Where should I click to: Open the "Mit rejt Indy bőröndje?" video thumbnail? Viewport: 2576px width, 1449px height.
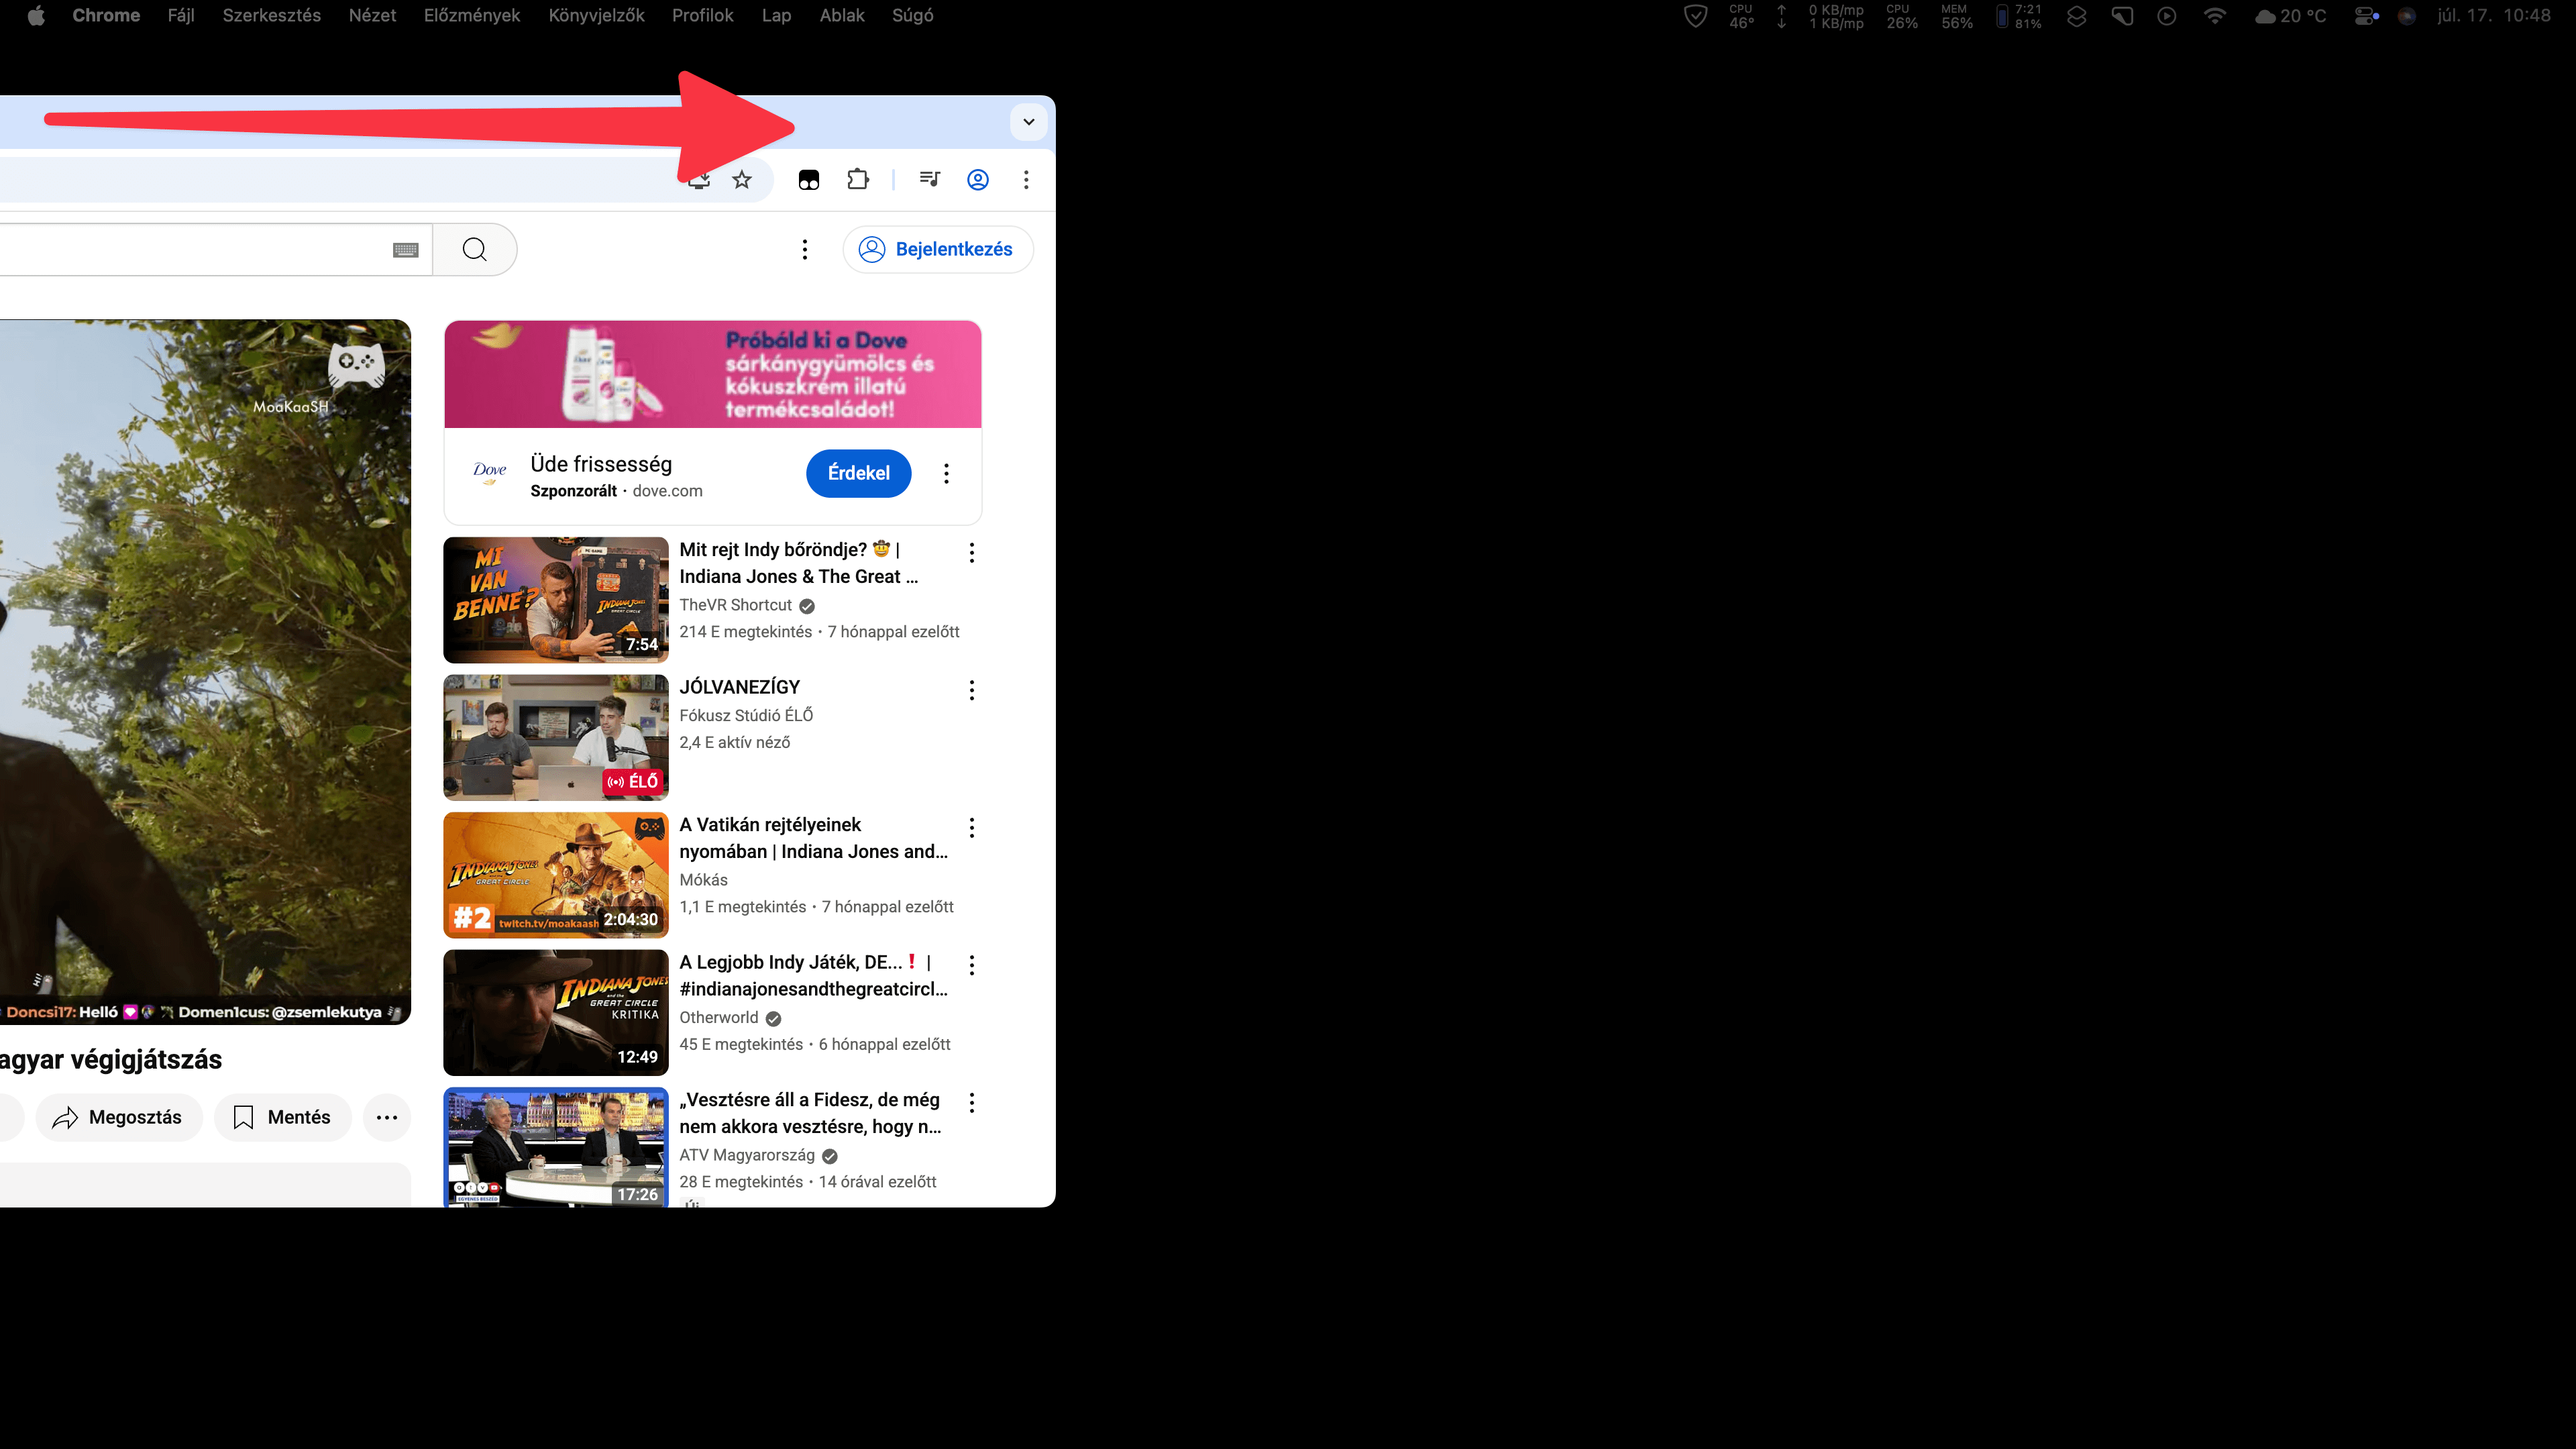click(556, 600)
